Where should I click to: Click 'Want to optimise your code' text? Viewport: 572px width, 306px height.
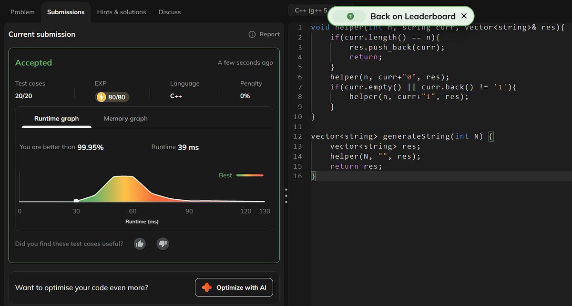click(x=82, y=287)
